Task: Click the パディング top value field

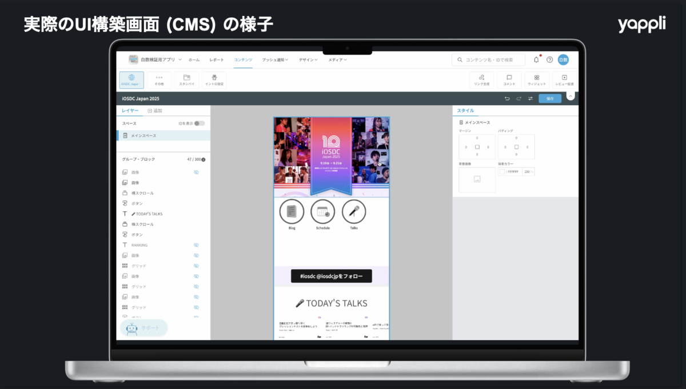Action: (x=516, y=138)
